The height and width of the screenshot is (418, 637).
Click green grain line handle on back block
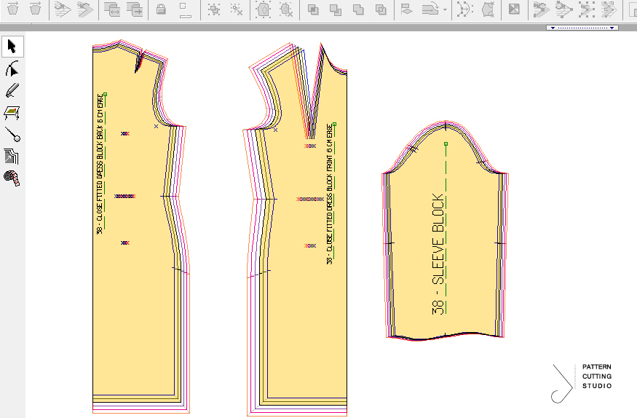(106, 94)
